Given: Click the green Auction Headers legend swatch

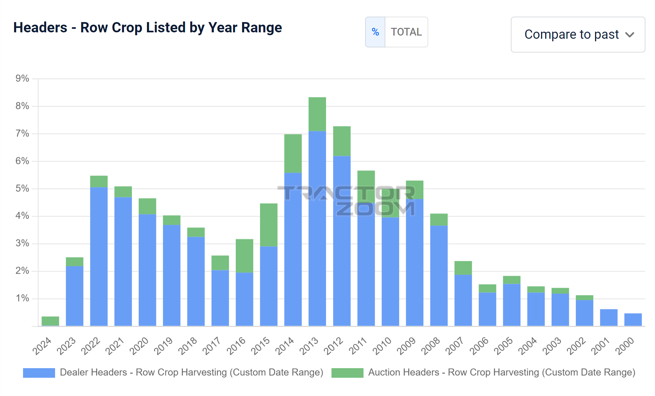Looking at the screenshot, I should click(347, 373).
